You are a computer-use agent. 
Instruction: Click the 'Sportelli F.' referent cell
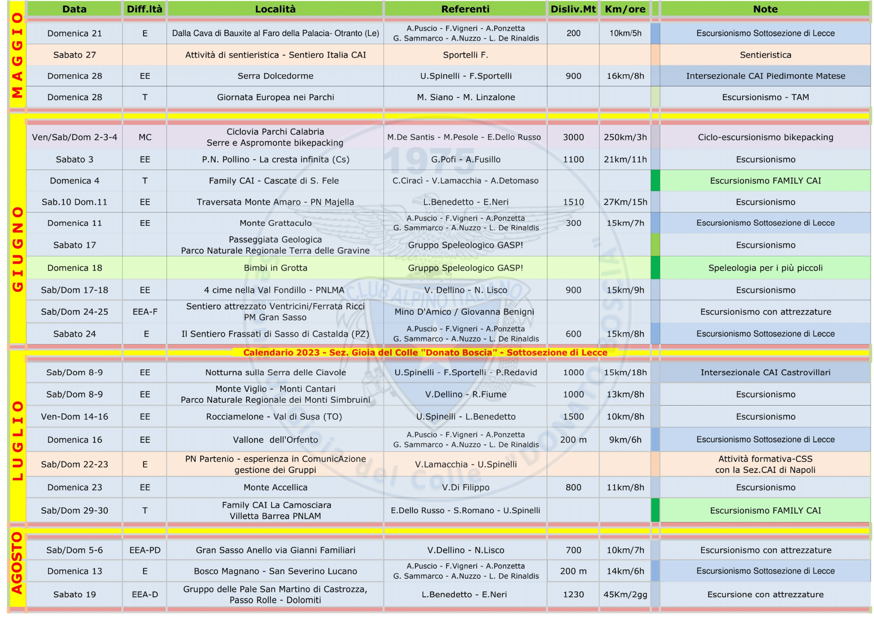[x=465, y=55]
